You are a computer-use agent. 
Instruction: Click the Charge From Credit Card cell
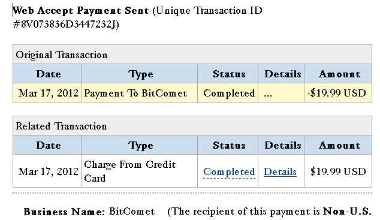(139, 171)
